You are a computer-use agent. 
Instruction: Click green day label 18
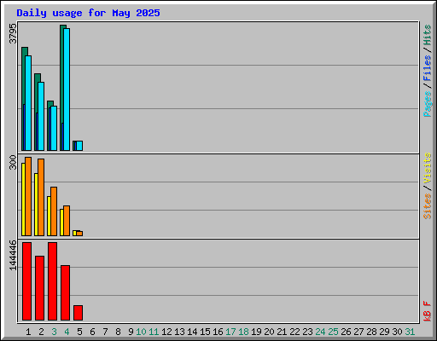pyautogui.click(x=243, y=332)
